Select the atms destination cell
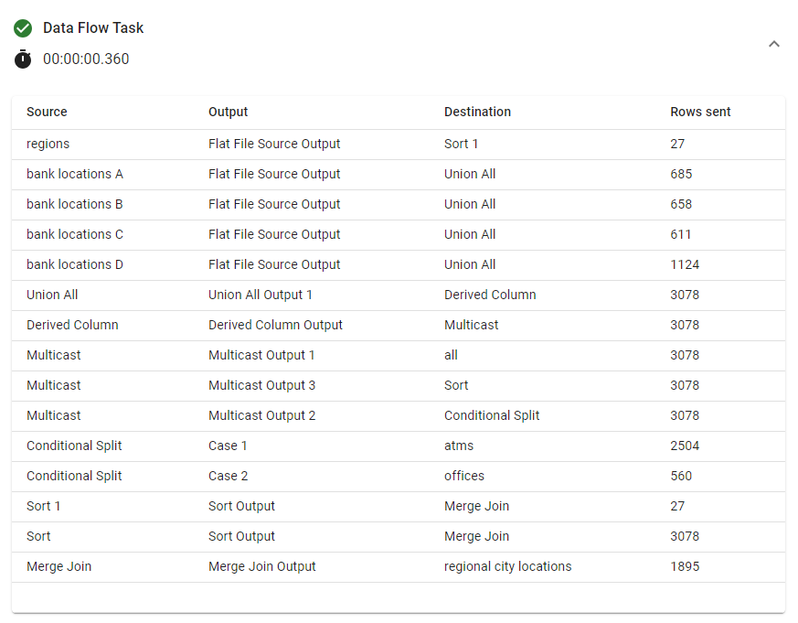 (459, 446)
